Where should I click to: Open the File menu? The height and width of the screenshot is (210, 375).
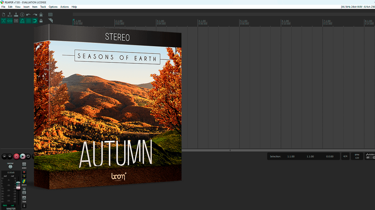[x=3, y=7]
